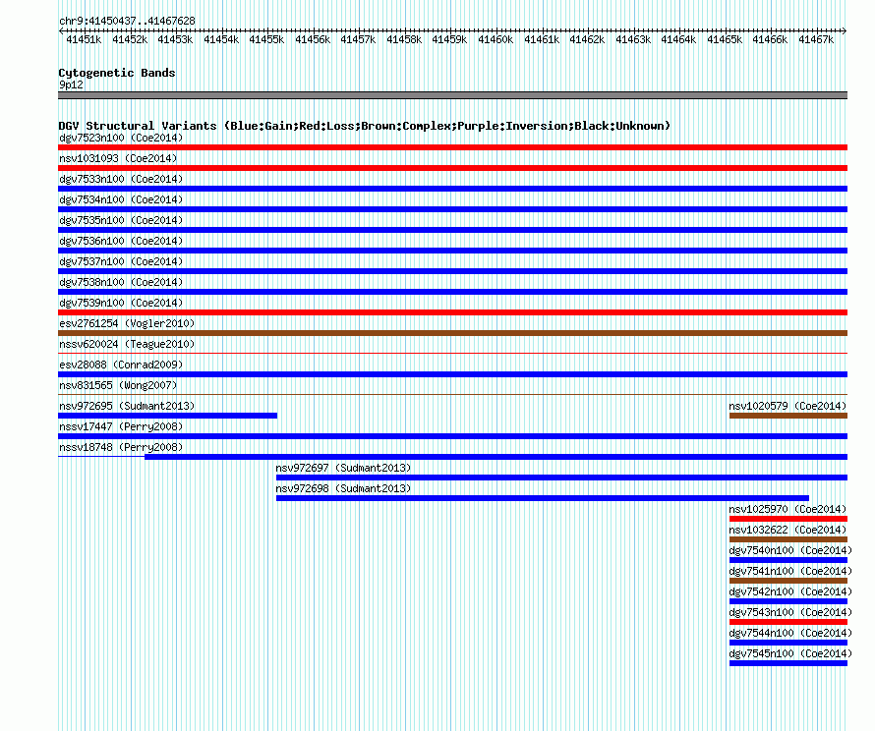Image resolution: width=875 pixels, height=731 pixels.
Task: Click nssv17447 (Perry2008) label
Action: 121,426
